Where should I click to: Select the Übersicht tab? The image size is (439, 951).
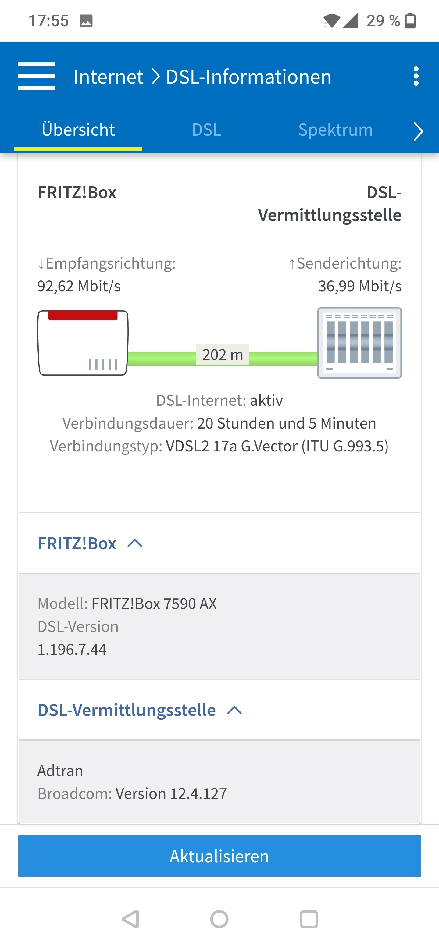point(78,130)
